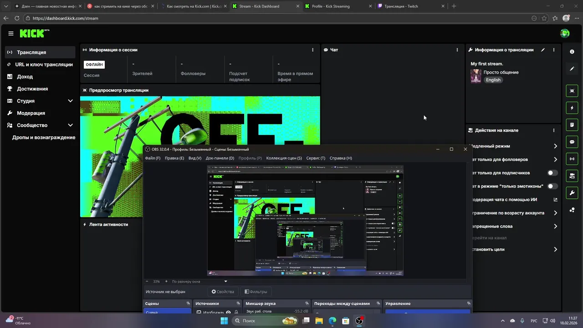Open the user avatar menu
The width and height of the screenshot is (583, 328).
(x=565, y=33)
